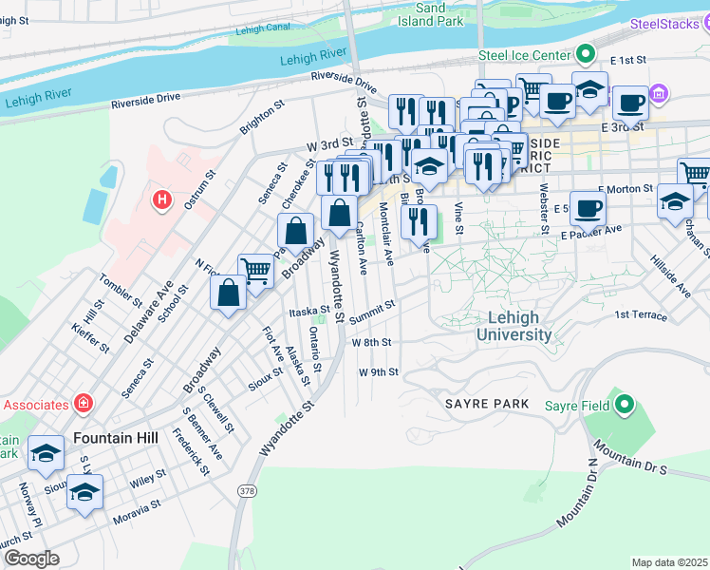Click the Route 378 highway shield
Image resolution: width=710 pixels, height=570 pixels.
(x=247, y=491)
